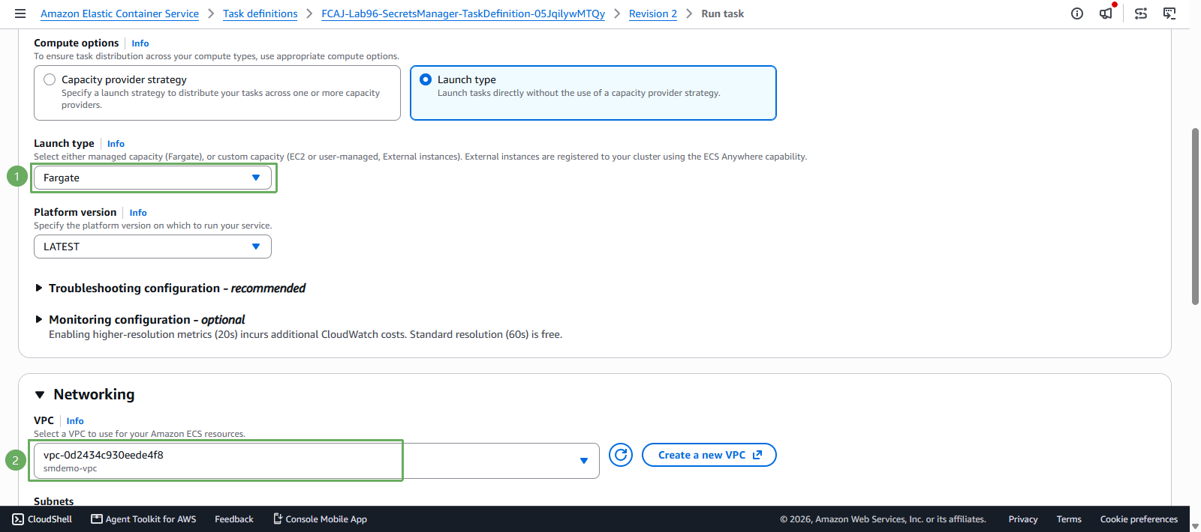Image resolution: width=1201 pixels, height=532 pixels.
Task: Open Agent Toolkit for AWS
Action: click(143, 519)
